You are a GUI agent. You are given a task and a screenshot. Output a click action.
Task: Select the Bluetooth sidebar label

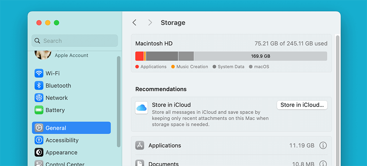58,86
